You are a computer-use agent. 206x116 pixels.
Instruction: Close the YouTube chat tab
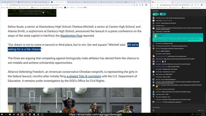pos(169,2)
